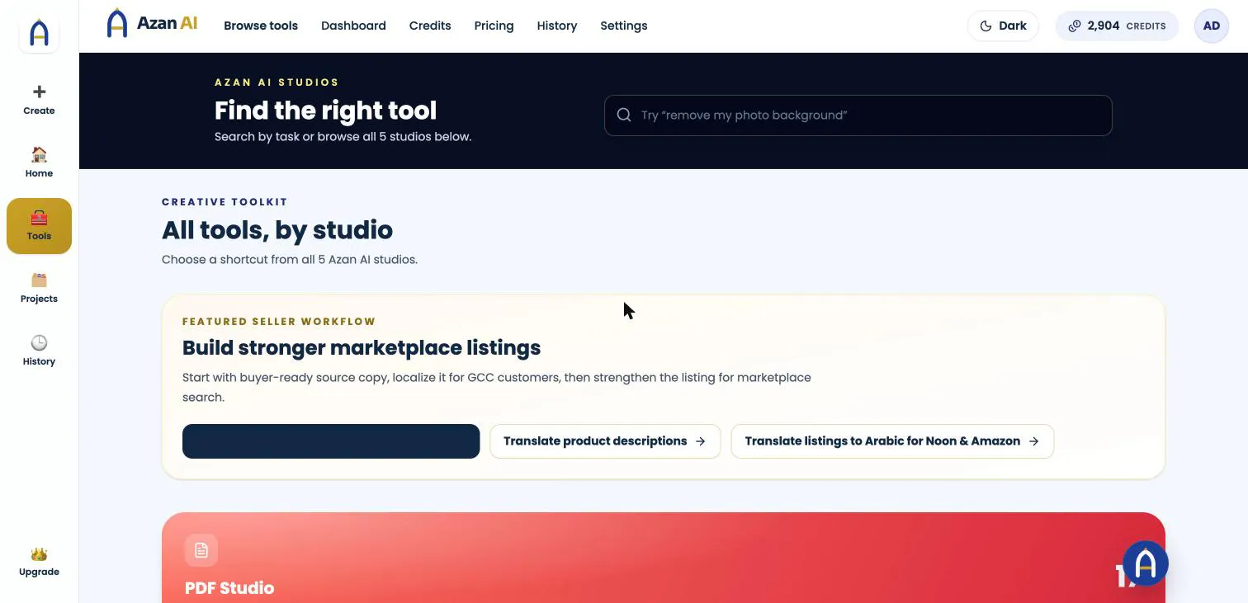The height and width of the screenshot is (603, 1248).
Task: Open Projects from the left sidebar
Action: tap(39, 288)
